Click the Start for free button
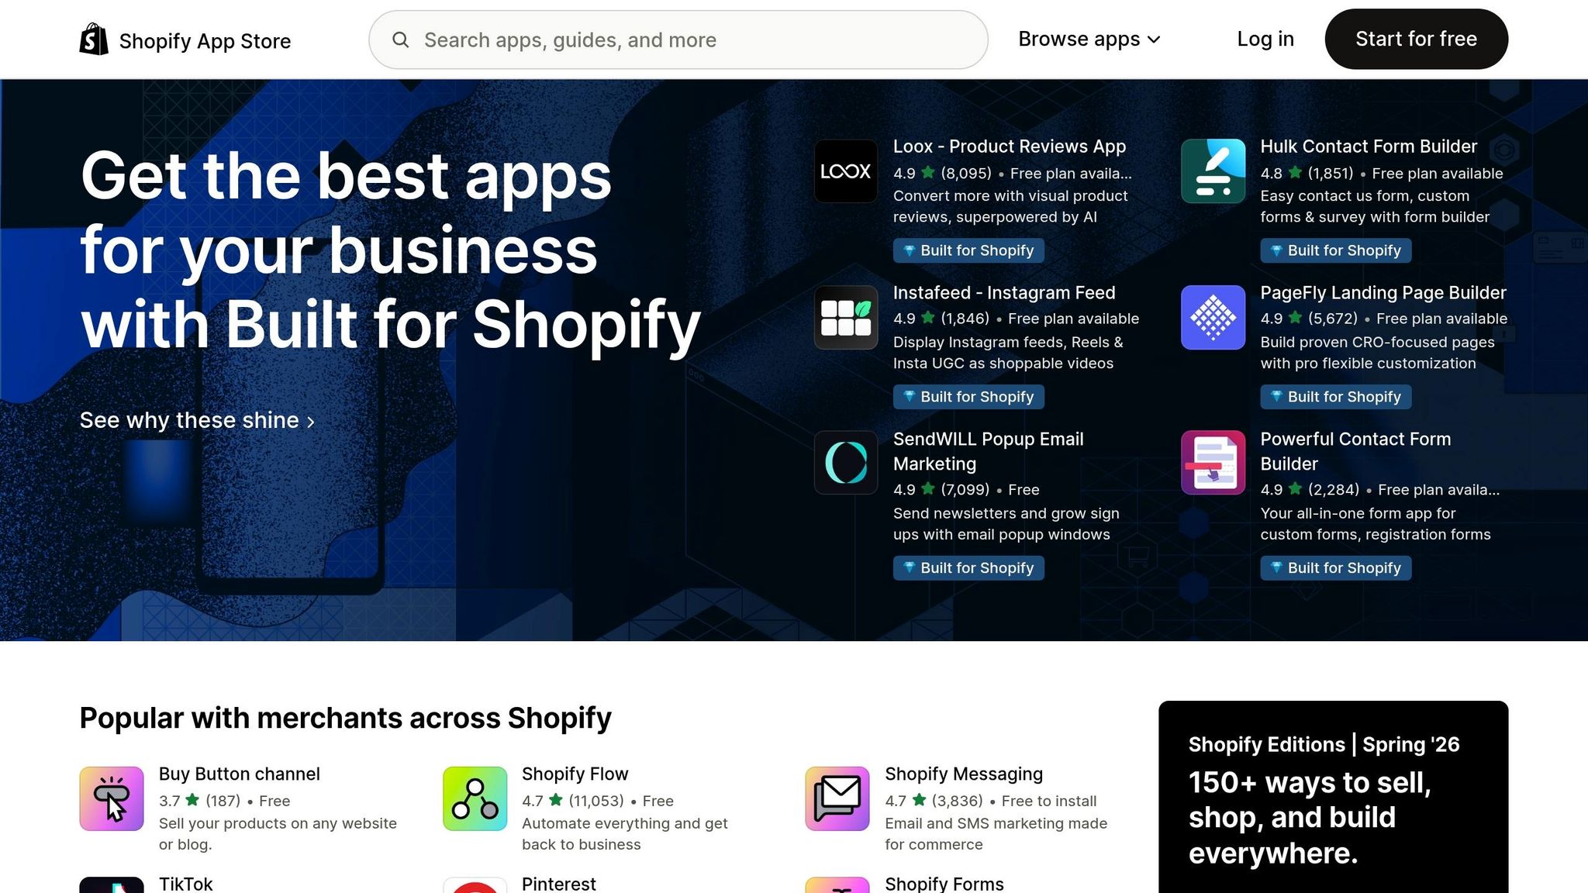The height and width of the screenshot is (893, 1588). 1416,39
